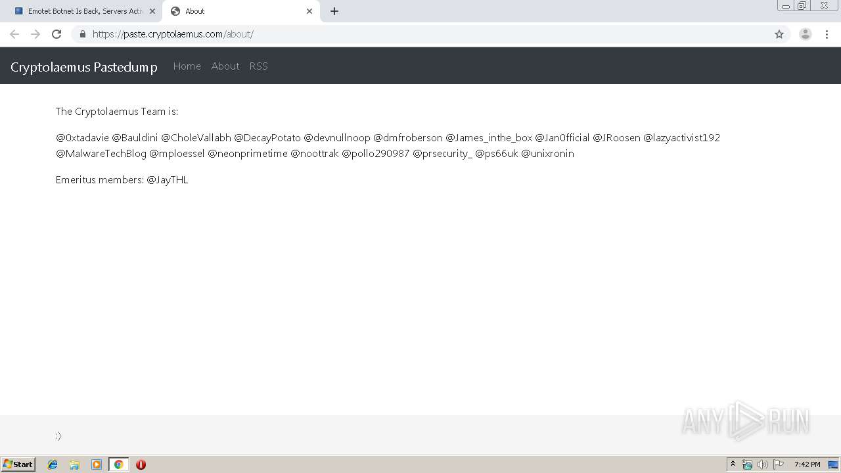841x473 pixels.
Task: Click the @Jan0fficial handle
Action: [562, 137]
